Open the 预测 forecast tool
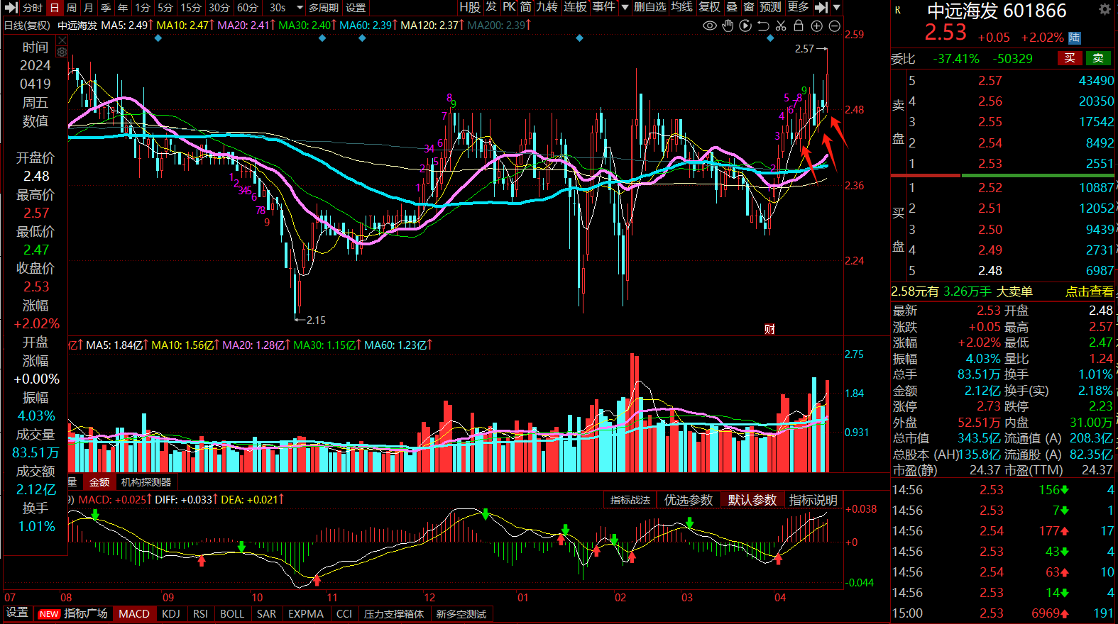The image size is (1118, 624). click(771, 7)
